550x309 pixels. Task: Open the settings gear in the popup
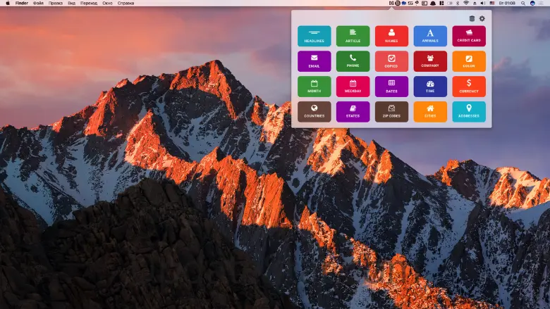coord(482,18)
